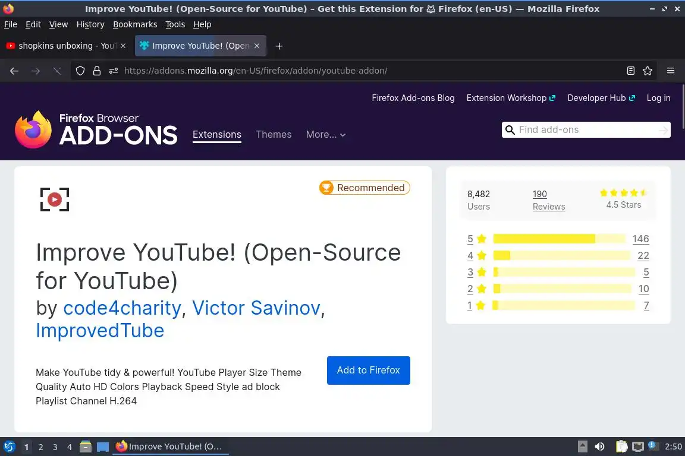685x456 pixels.
Task: Show desktop via the taskbar icon
Action: point(103,447)
